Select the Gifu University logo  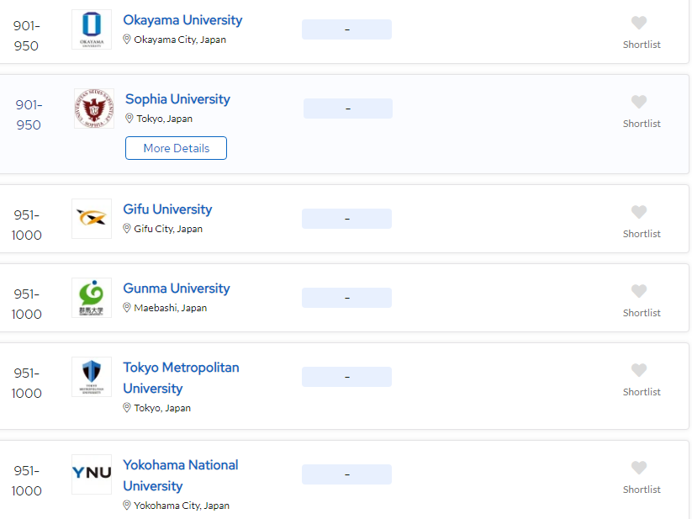(92, 219)
